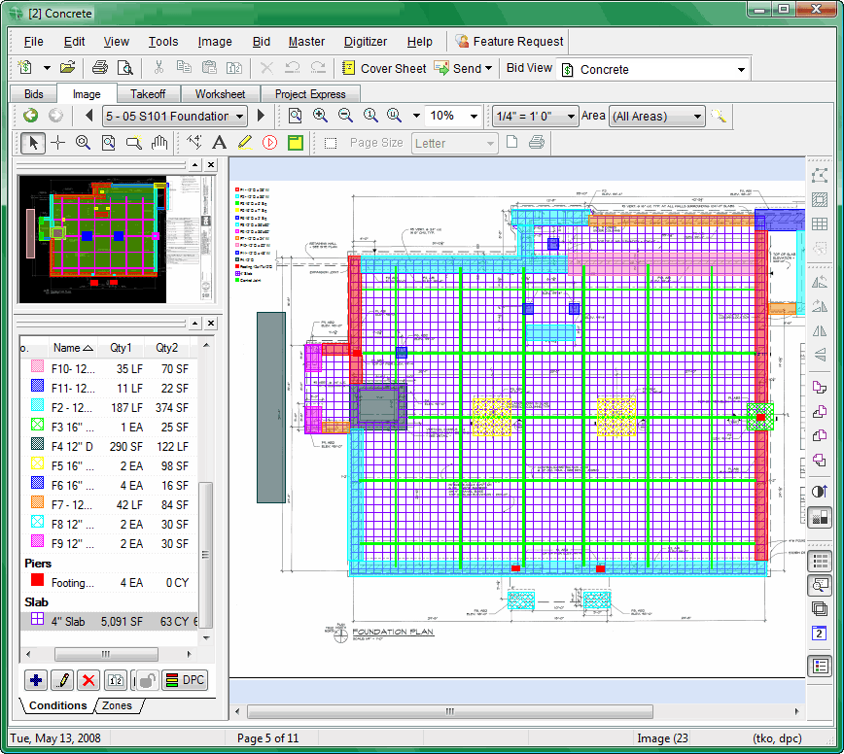Click the polygon area tool in right toolbar
Image resolution: width=844 pixels, height=754 pixels.
coord(820,176)
